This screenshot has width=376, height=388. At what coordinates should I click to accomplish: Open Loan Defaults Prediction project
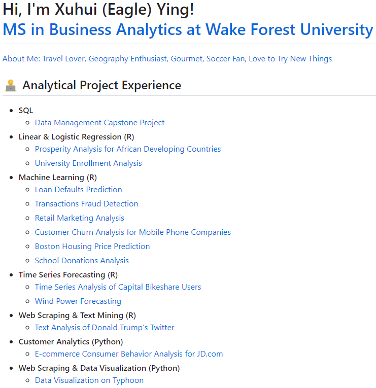79,190
